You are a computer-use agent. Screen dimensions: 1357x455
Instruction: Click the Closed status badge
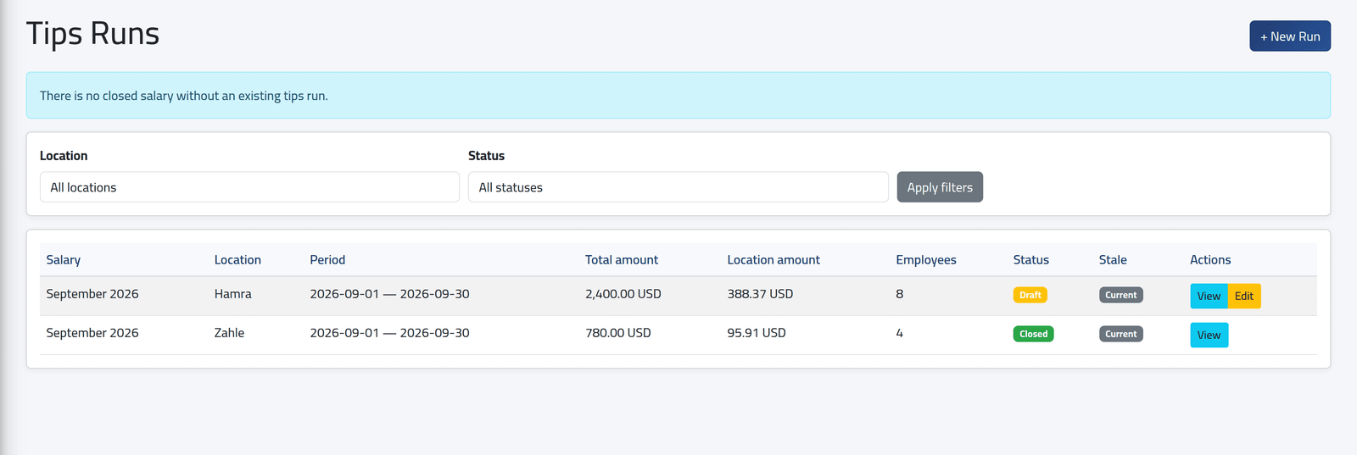(1033, 334)
